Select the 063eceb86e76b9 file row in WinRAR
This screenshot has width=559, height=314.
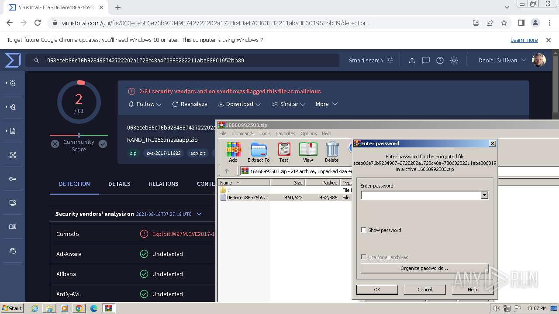coord(284,198)
